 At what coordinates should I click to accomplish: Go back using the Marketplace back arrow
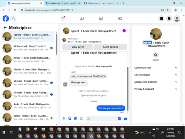tap(5, 27)
